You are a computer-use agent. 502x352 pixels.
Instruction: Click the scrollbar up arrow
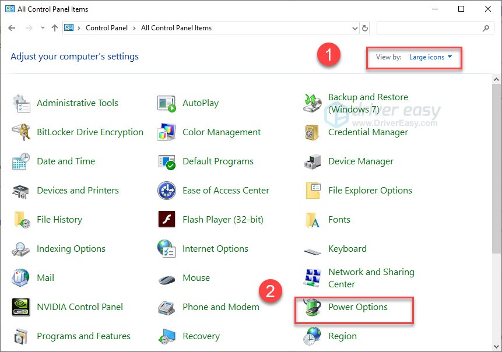point(497,79)
